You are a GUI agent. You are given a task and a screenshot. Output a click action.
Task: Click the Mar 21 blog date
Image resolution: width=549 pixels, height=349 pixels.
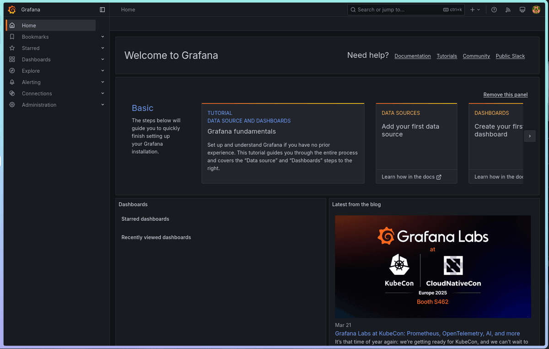[x=343, y=325]
